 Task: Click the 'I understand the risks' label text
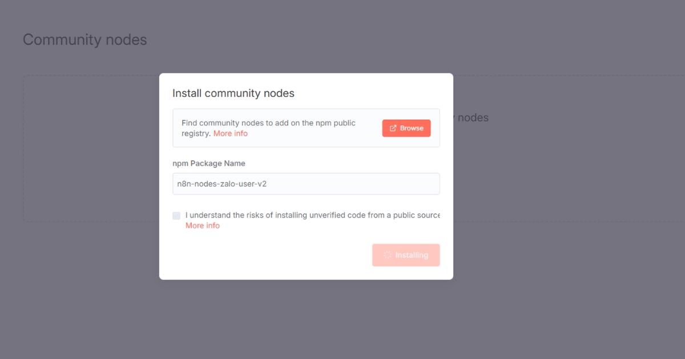pos(228,215)
